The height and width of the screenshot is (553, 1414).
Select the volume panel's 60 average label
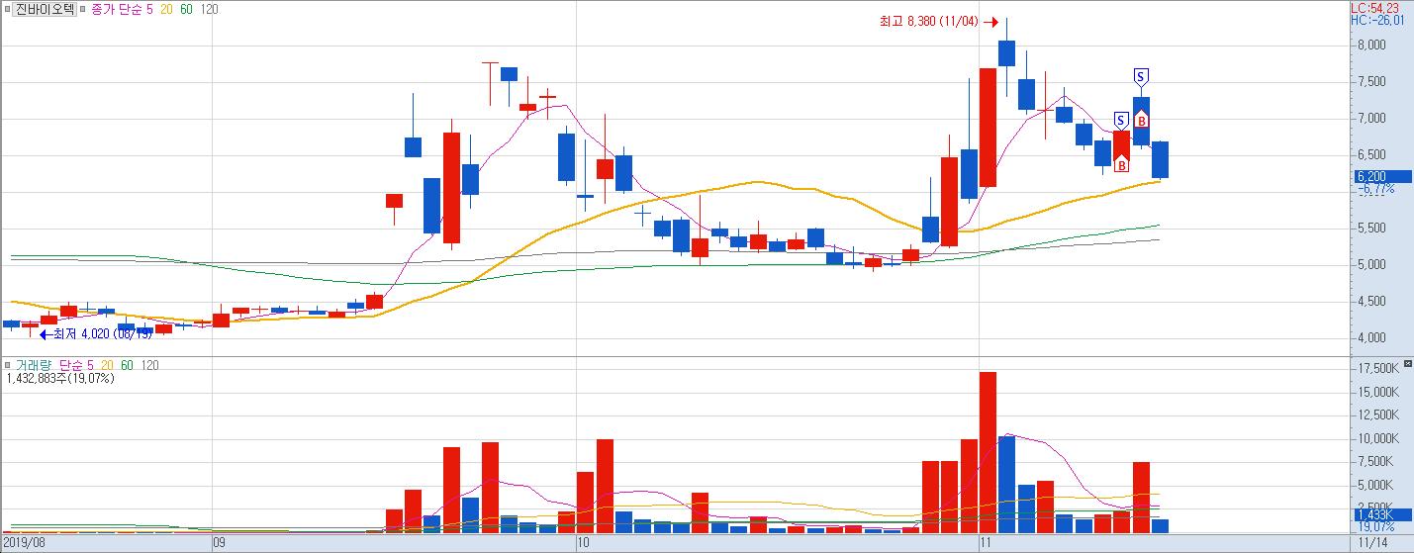[x=127, y=365]
